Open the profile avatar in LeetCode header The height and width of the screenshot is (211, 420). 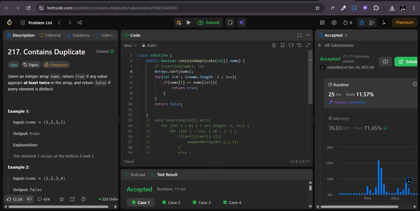coord(384,22)
